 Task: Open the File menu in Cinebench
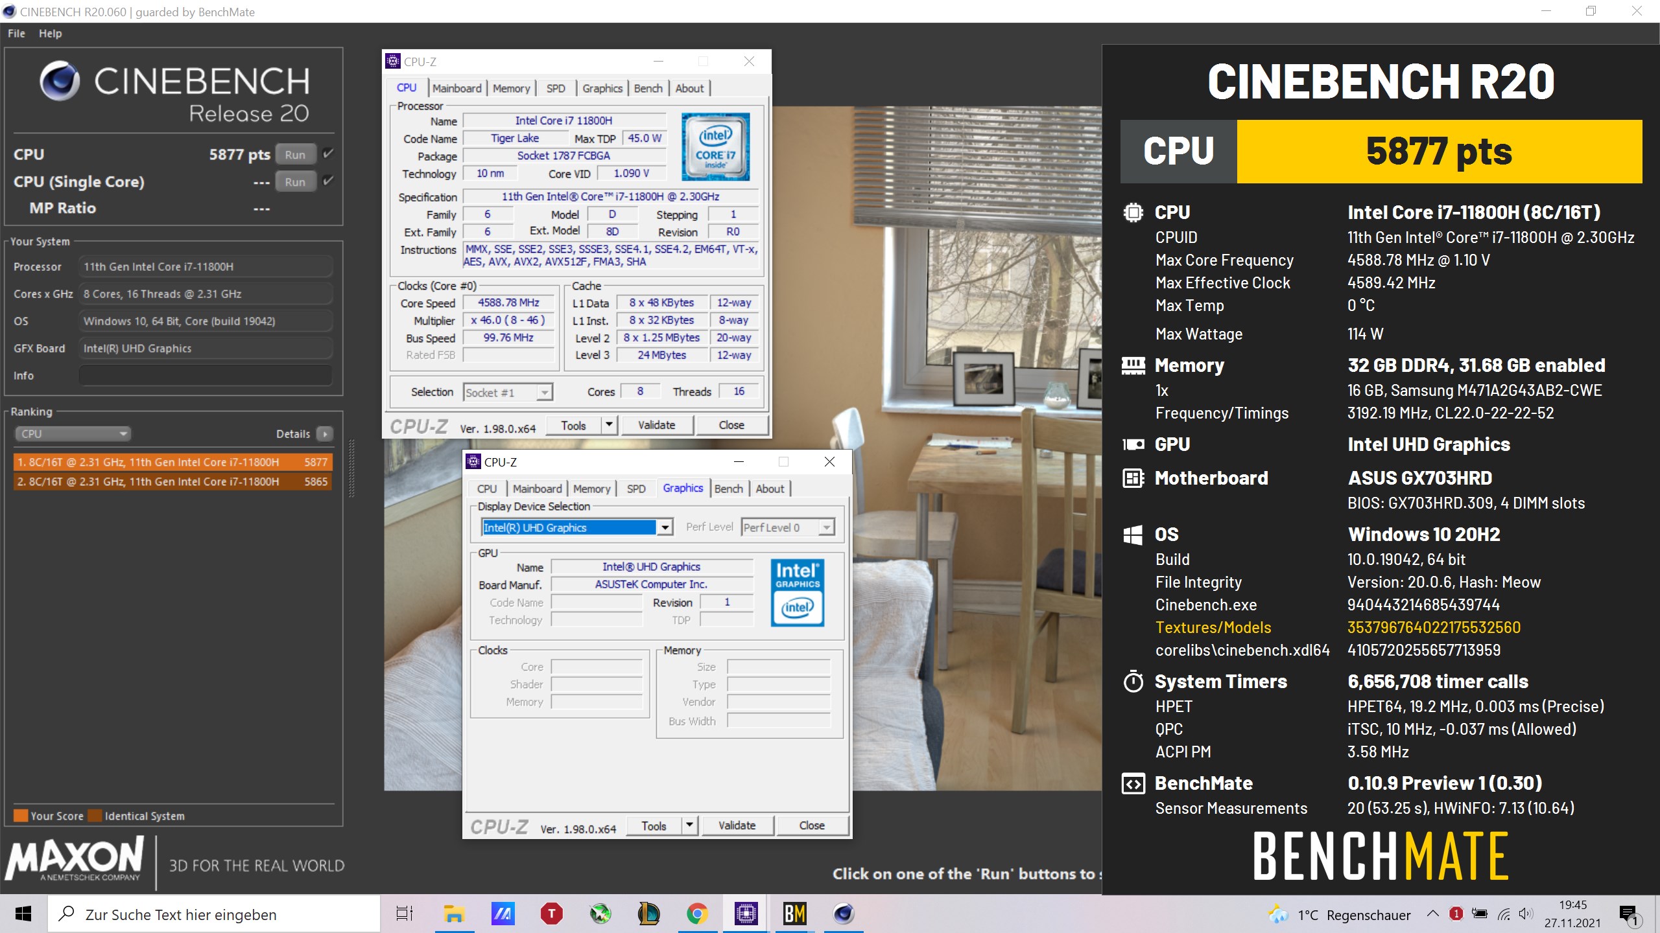[16, 33]
